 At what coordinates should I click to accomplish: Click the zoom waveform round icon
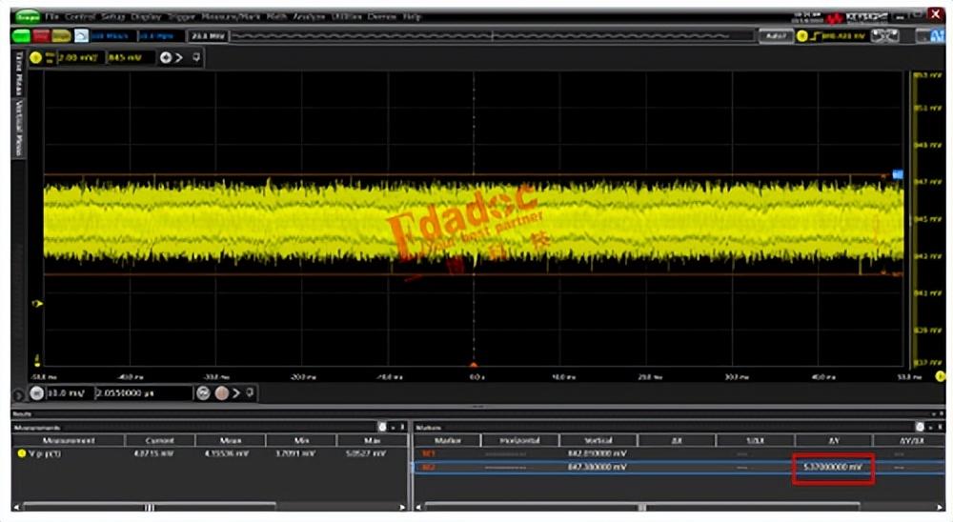coord(204,393)
